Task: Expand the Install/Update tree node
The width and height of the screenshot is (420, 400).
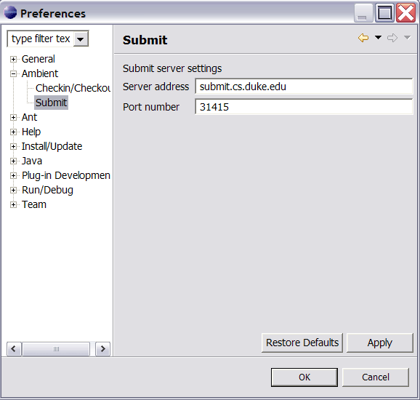Action: tap(13, 146)
